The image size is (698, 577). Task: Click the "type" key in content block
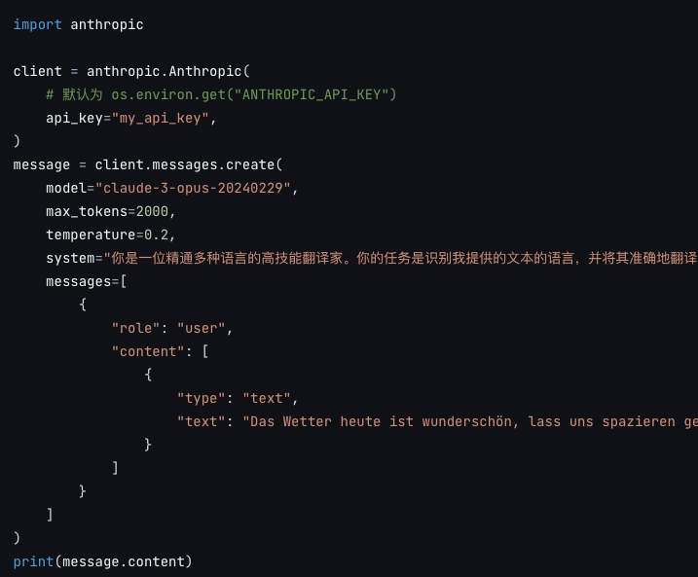pos(201,398)
